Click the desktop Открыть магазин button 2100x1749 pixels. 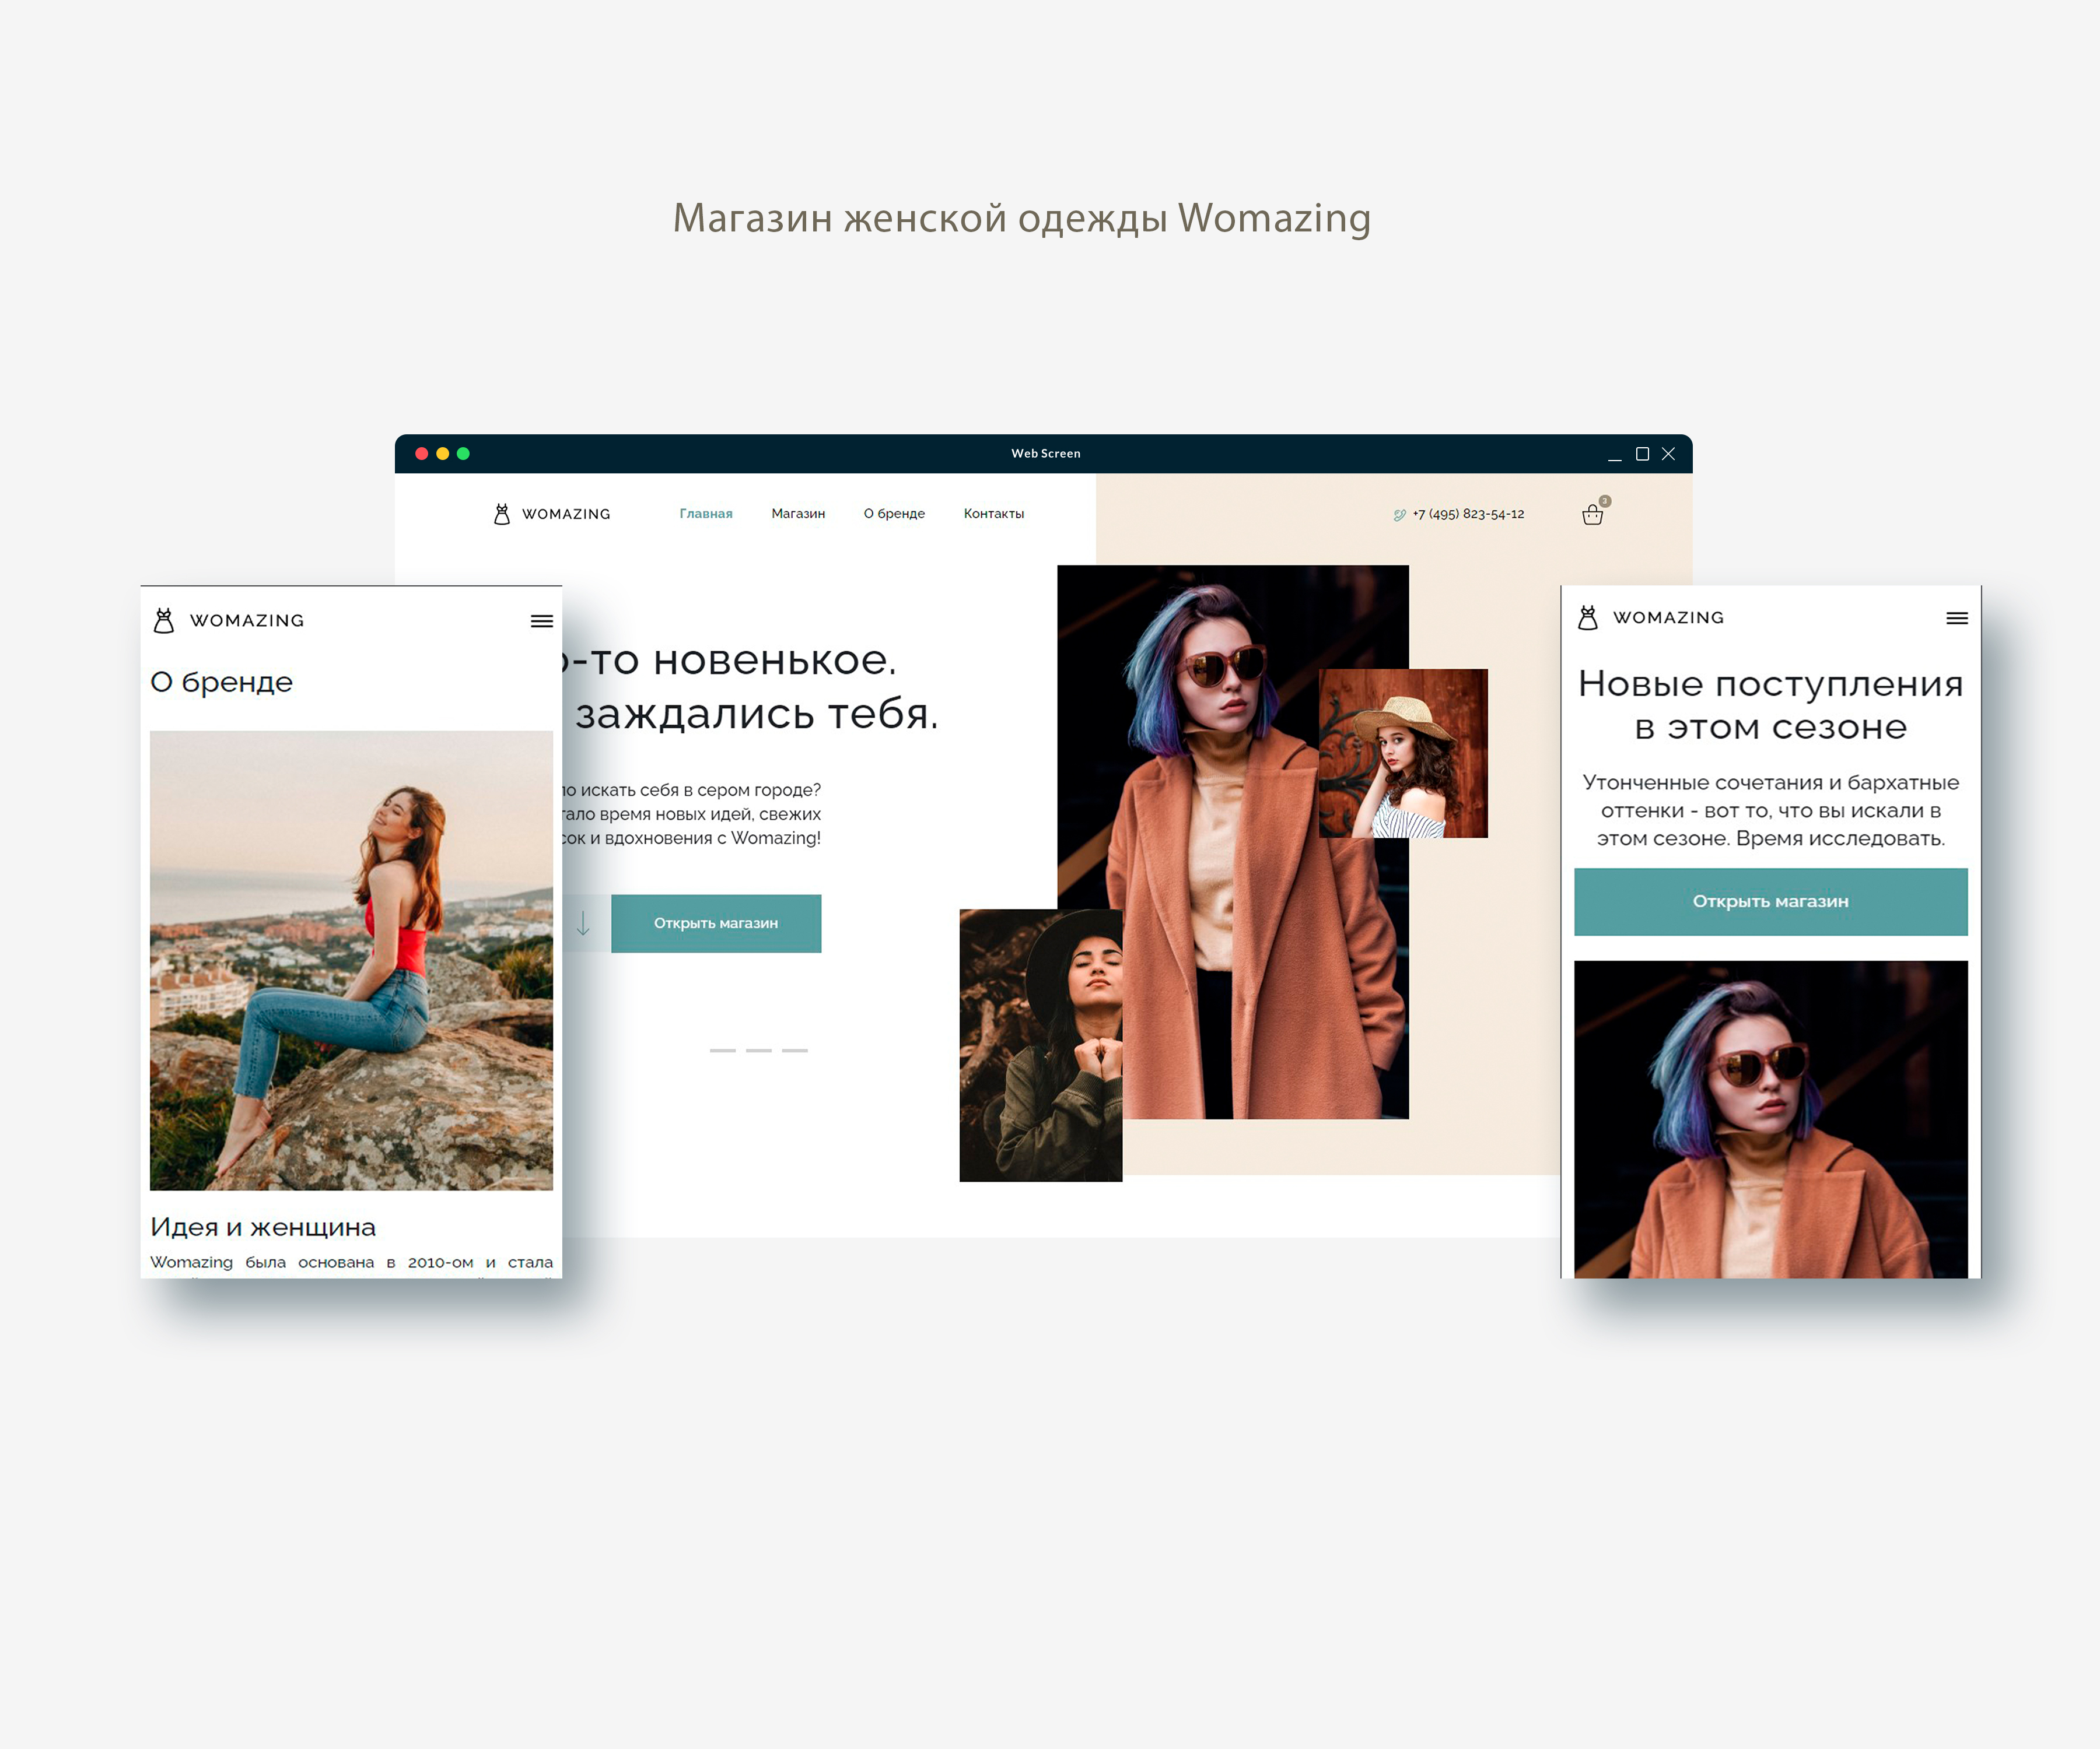pyautogui.click(x=716, y=923)
